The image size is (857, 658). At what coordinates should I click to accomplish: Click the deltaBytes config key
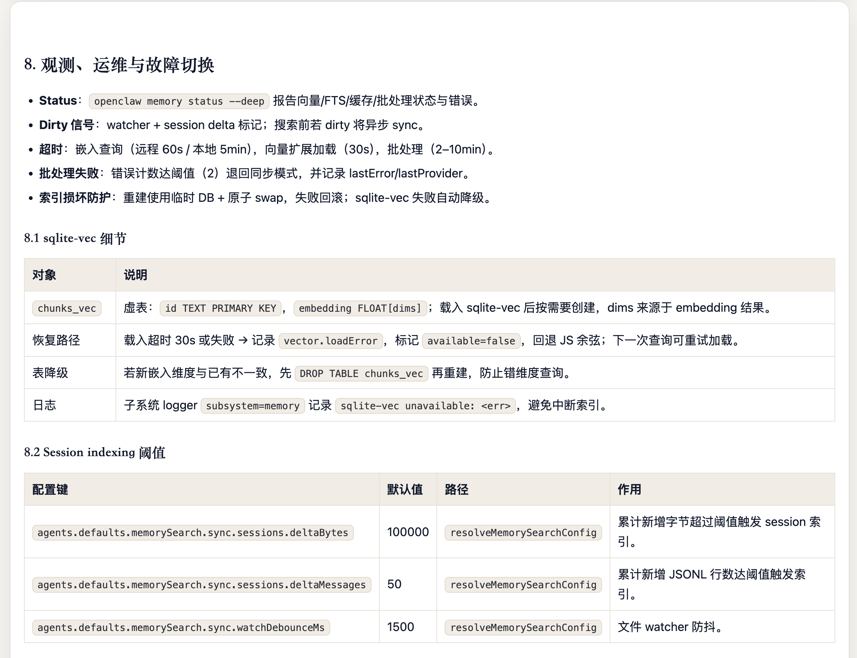[193, 533]
